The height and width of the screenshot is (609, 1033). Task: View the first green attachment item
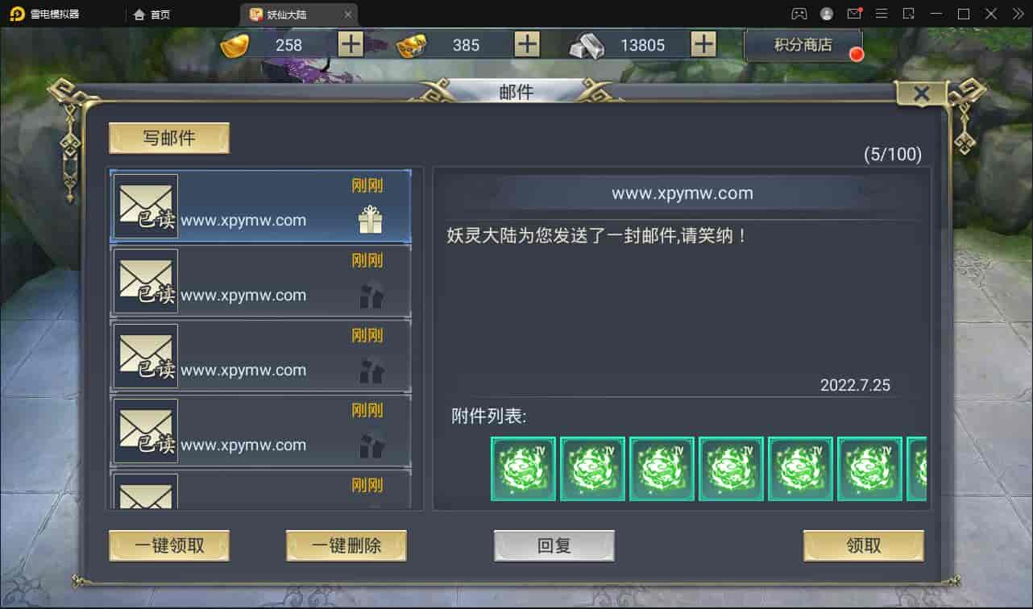pyautogui.click(x=524, y=469)
